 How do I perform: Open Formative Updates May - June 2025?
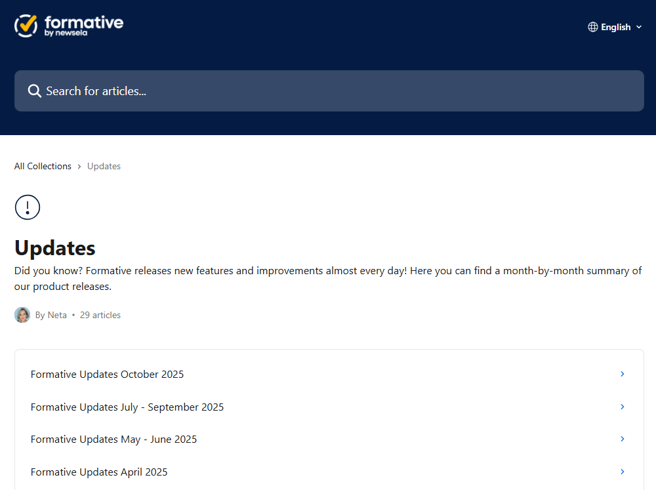click(329, 439)
